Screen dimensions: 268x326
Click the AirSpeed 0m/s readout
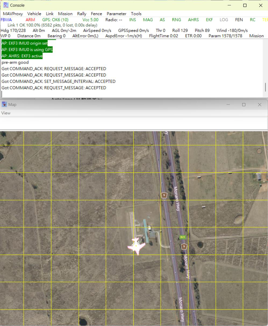coord(97,30)
